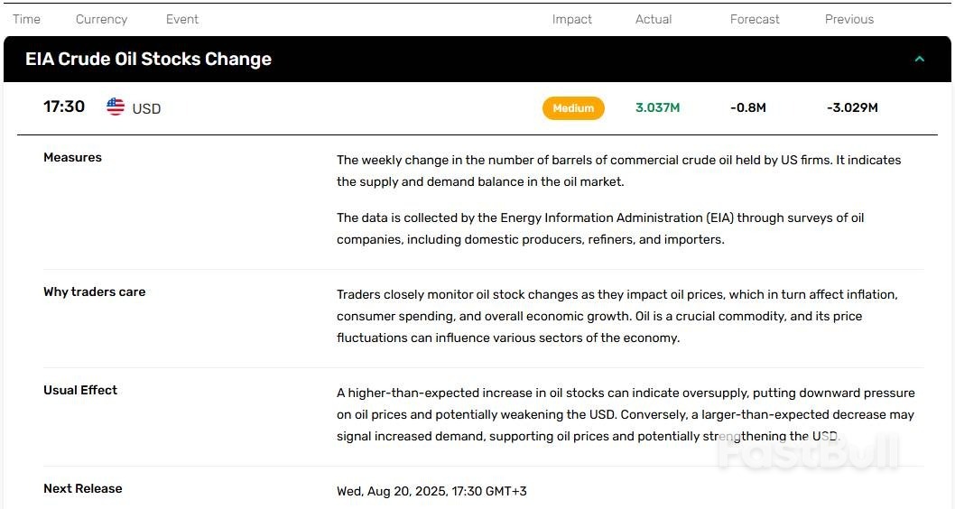Click the Medium impact badge
The height and width of the screenshot is (509, 955).
coord(573,107)
